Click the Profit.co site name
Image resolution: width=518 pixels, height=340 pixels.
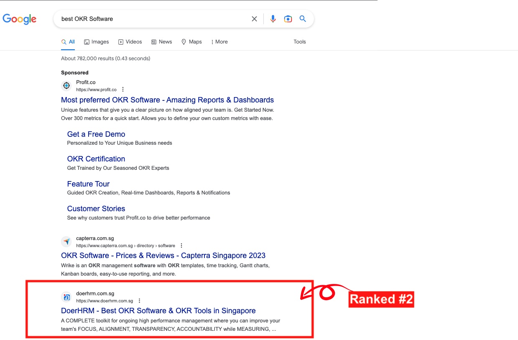(86, 82)
